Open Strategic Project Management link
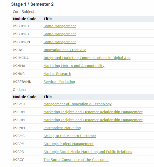 (69, 144)
